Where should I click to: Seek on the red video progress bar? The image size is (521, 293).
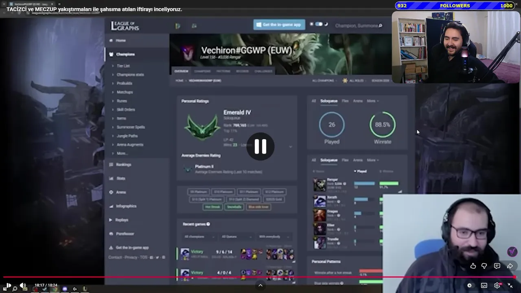pyautogui.click(x=260, y=278)
